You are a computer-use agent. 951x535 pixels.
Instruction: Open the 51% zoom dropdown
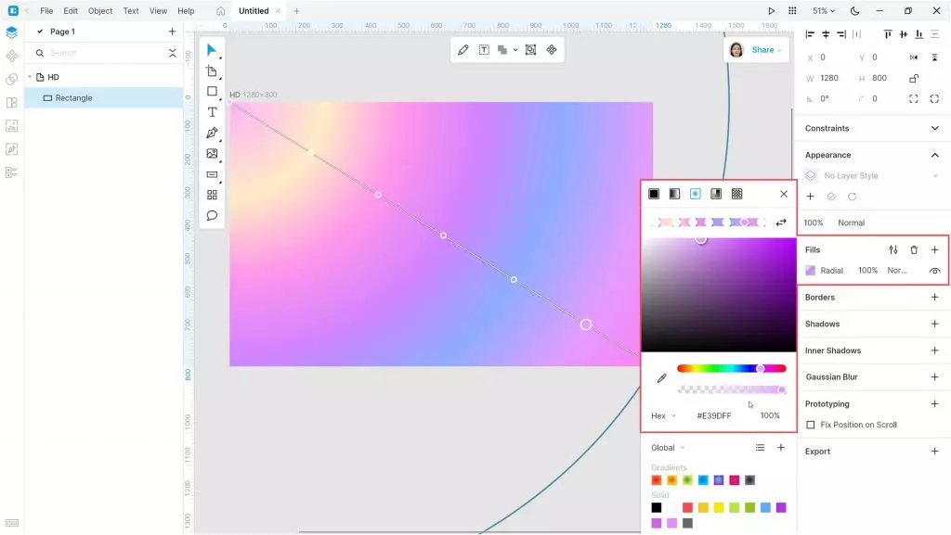click(x=824, y=11)
